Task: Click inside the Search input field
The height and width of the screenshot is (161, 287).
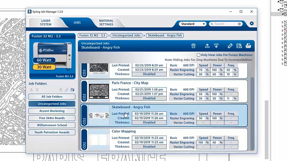Action: 225,24
